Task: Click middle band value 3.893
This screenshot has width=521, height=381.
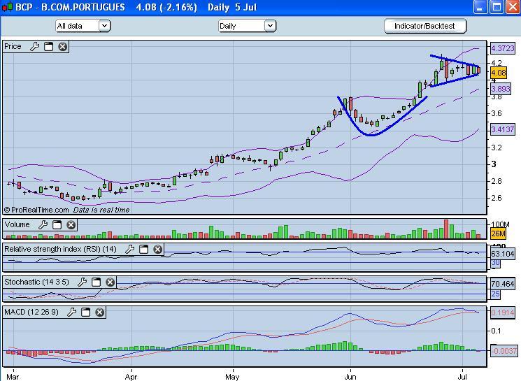Action: click(501, 89)
